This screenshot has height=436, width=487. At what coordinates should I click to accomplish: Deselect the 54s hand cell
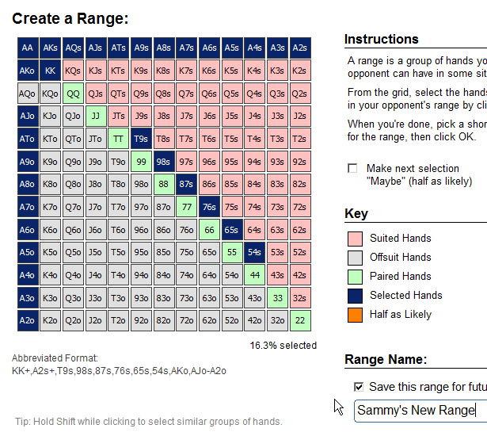pyautogui.click(x=254, y=253)
